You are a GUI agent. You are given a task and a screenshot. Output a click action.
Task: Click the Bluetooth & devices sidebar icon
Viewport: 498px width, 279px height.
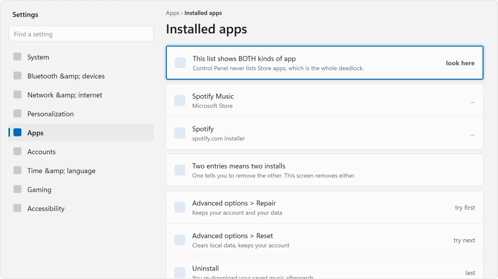[x=17, y=76]
